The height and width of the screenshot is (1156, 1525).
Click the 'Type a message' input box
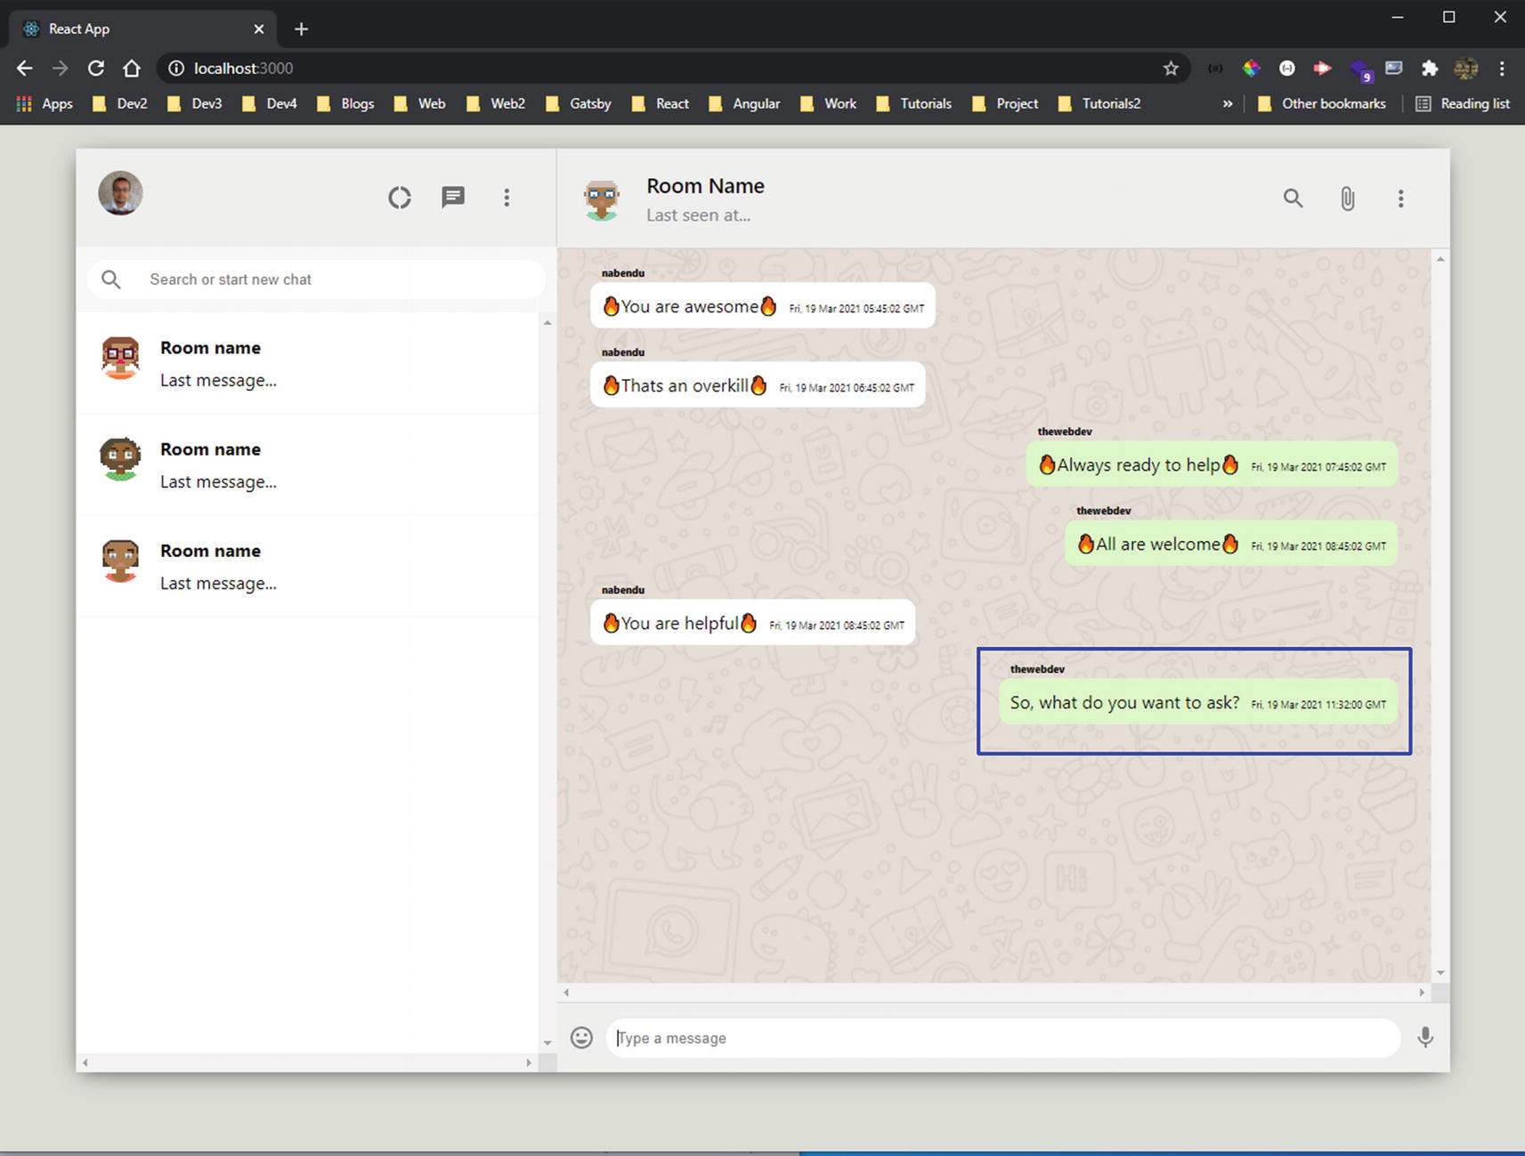(x=1002, y=1039)
